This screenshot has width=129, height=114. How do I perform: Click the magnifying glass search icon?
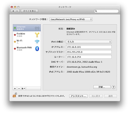coord(96,11)
